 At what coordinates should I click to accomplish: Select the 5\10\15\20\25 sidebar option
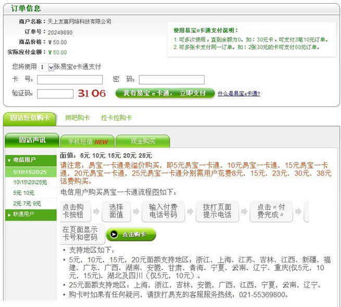31,172
